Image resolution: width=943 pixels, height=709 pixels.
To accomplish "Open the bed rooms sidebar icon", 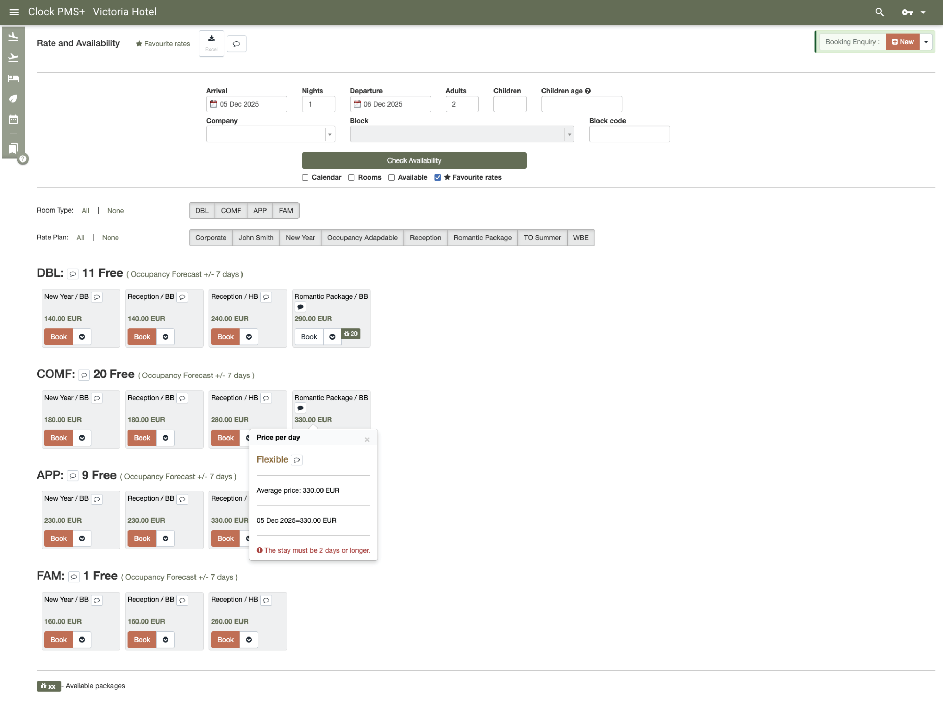I will coord(13,78).
